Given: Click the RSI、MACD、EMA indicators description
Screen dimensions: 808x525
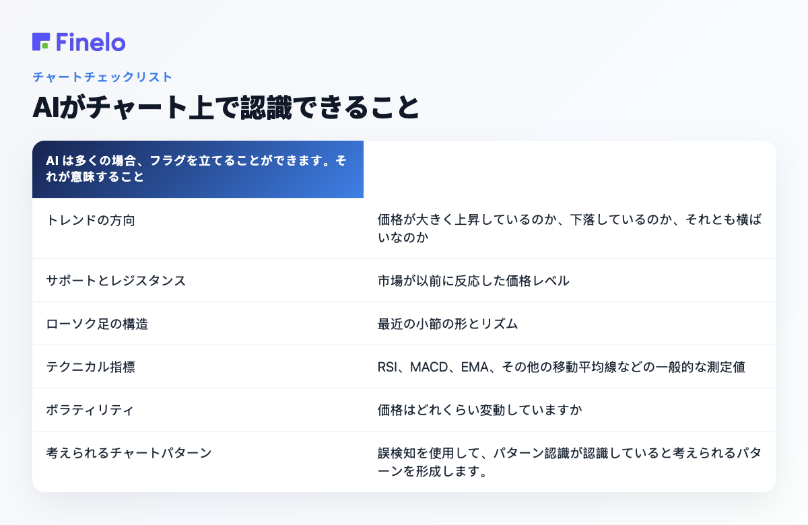Looking at the screenshot, I should tap(562, 367).
